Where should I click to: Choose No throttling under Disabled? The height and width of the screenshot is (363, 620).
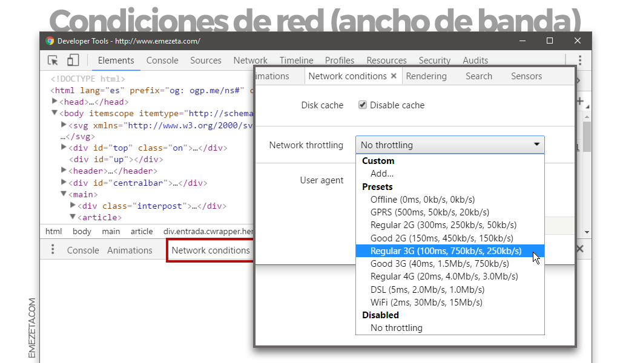450,328
